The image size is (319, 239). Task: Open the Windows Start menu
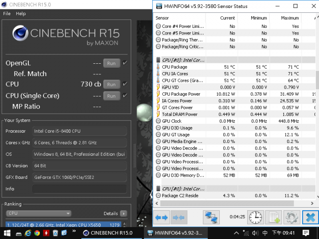(x=7, y=233)
